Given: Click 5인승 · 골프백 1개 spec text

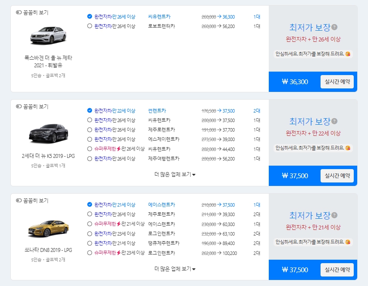Looking at the screenshot, I should click(x=48, y=166).
